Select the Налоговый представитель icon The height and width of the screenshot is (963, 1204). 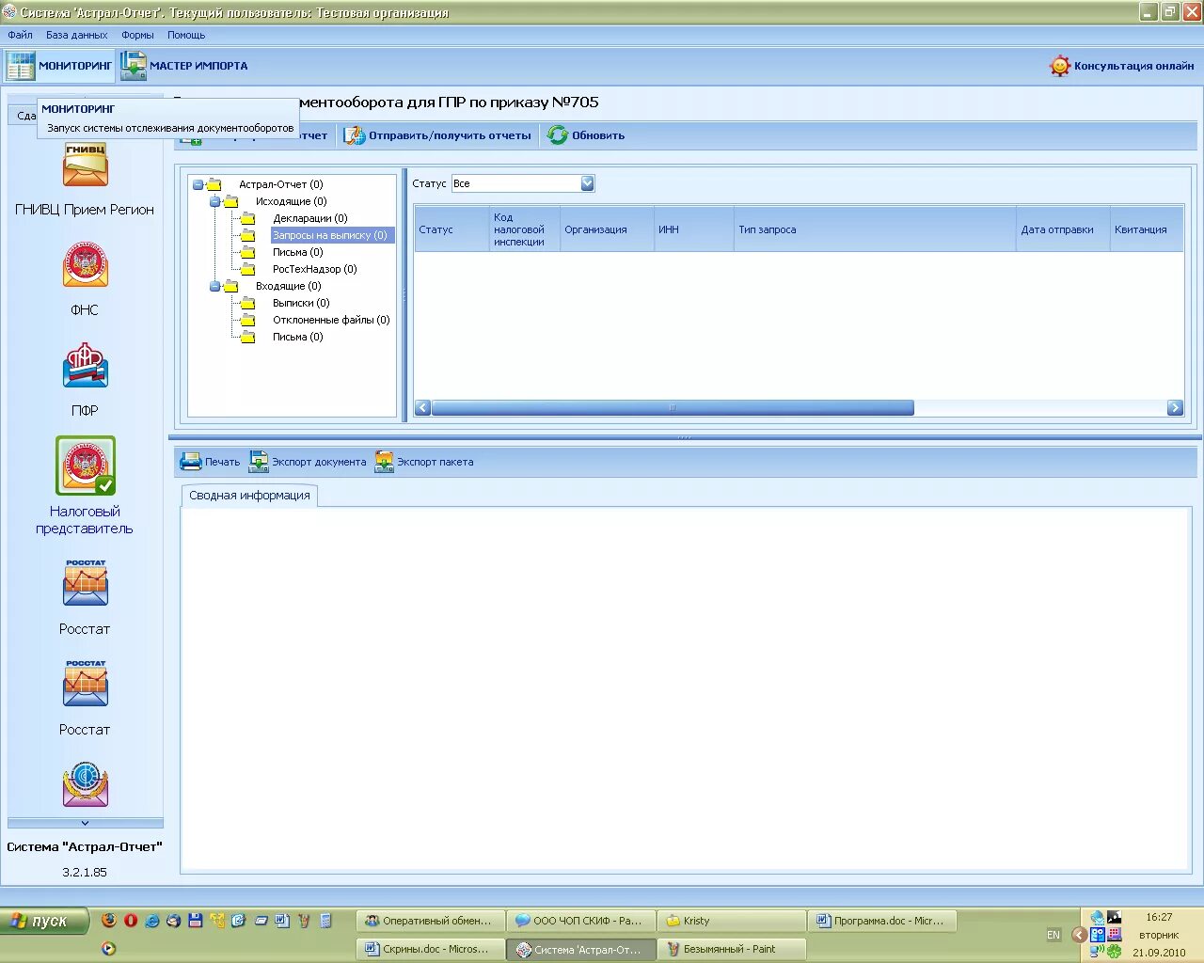(x=85, y=466)
